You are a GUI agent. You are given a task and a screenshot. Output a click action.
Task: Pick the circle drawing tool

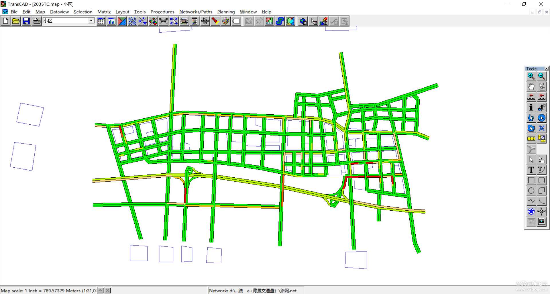point(531,191)
